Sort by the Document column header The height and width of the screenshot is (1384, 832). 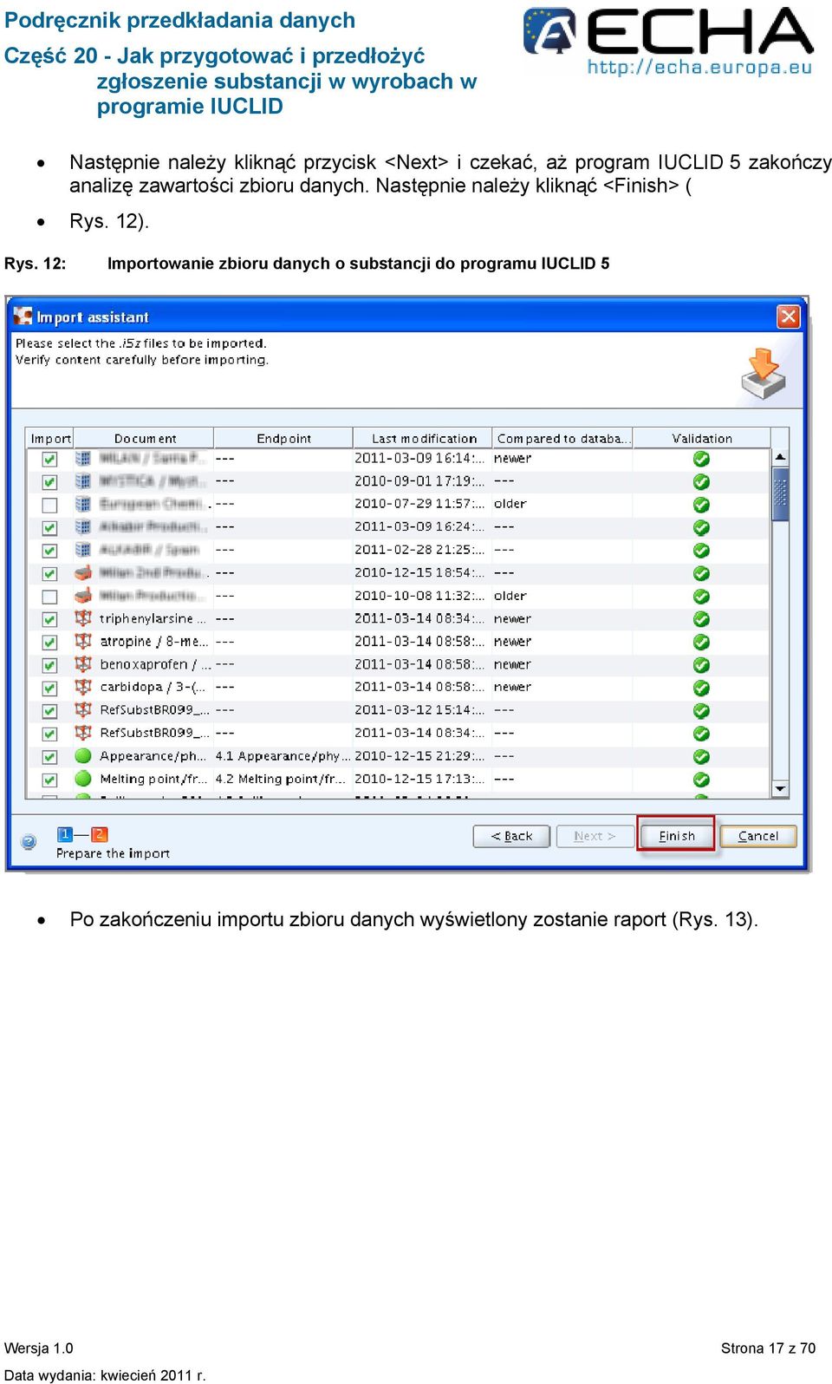[144, 438]
